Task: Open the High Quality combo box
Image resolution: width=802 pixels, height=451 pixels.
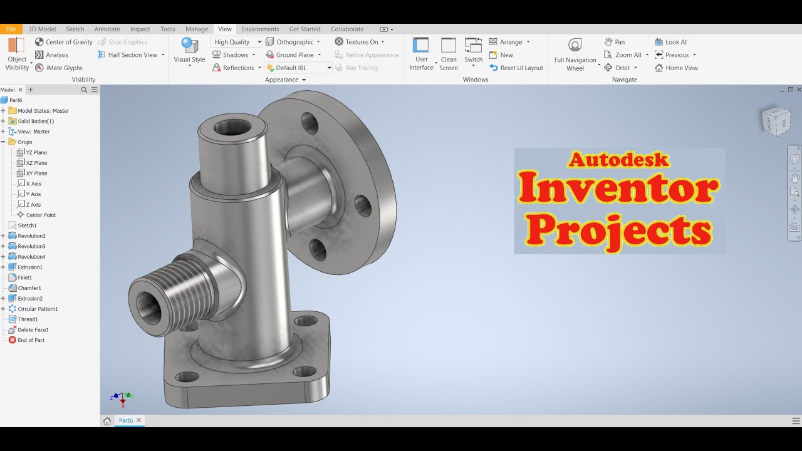Action: click(237, 42)
